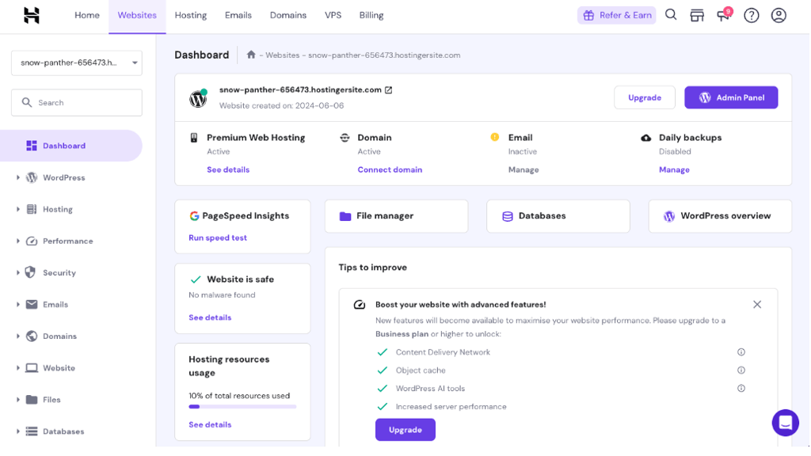This screenshot has width=811, height=456.
Task: Expand the WordPress sidebar section
Action: pos(18,177)
